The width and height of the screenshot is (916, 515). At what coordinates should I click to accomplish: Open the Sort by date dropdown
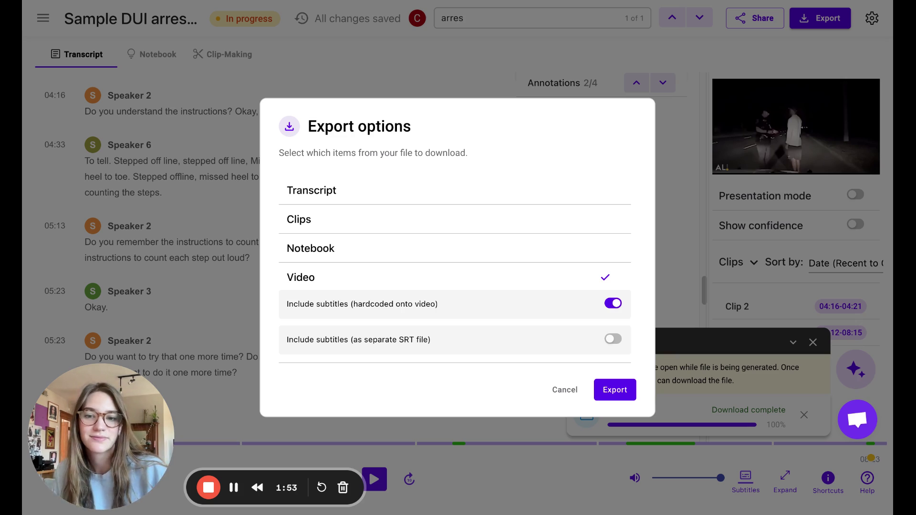[x=845, y=263]
